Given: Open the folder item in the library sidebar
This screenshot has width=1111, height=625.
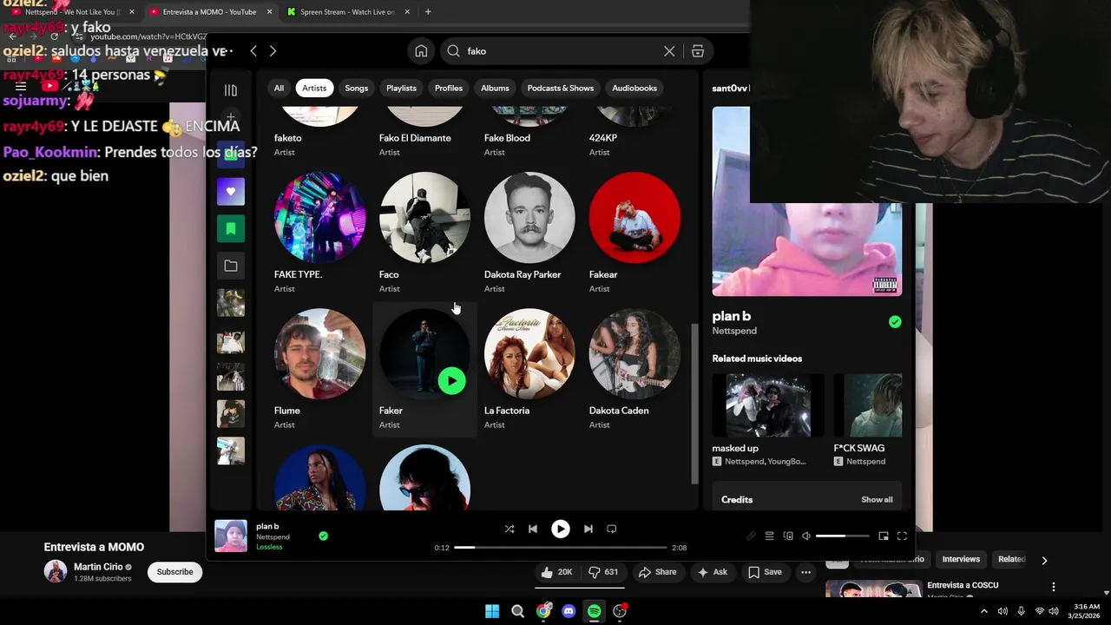Looking at the screenshot, I should click(x=231, y=266).
